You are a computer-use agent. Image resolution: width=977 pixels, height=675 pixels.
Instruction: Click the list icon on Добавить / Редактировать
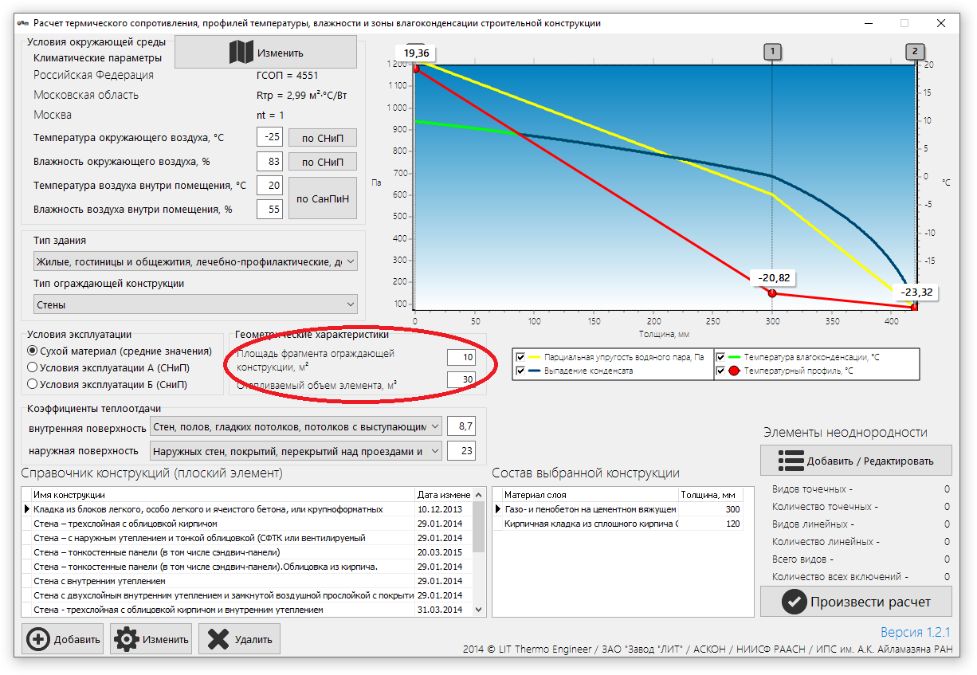point(791,461)
